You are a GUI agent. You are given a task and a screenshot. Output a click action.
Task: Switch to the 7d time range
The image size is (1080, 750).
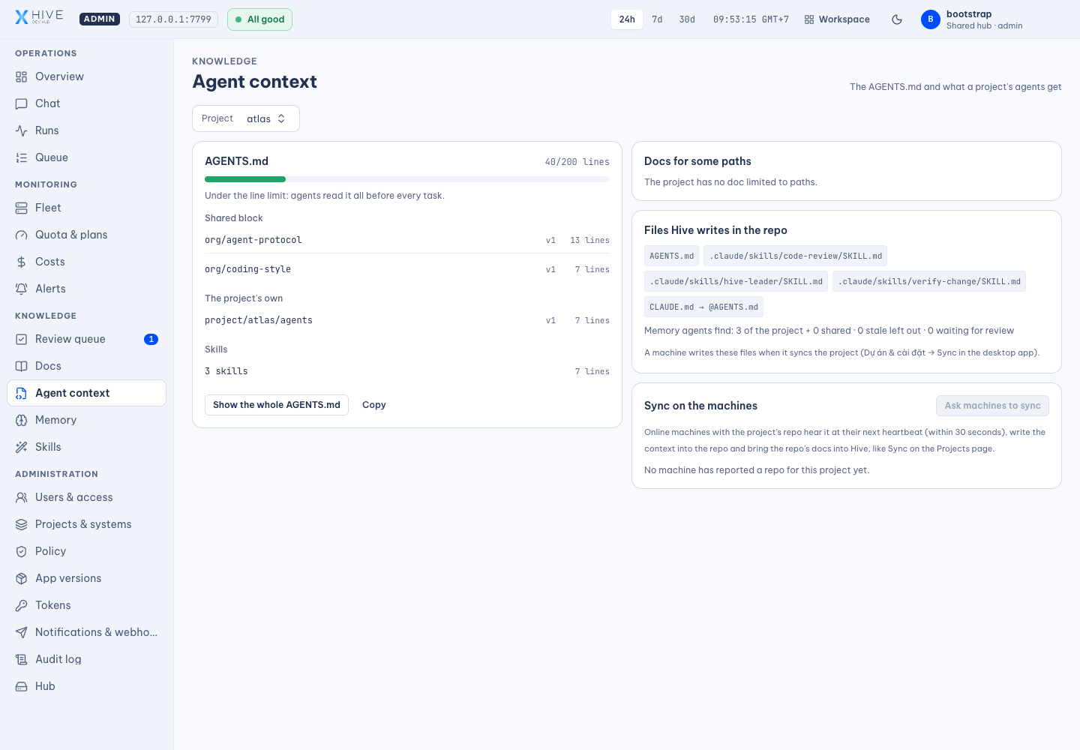click(657, 19)
